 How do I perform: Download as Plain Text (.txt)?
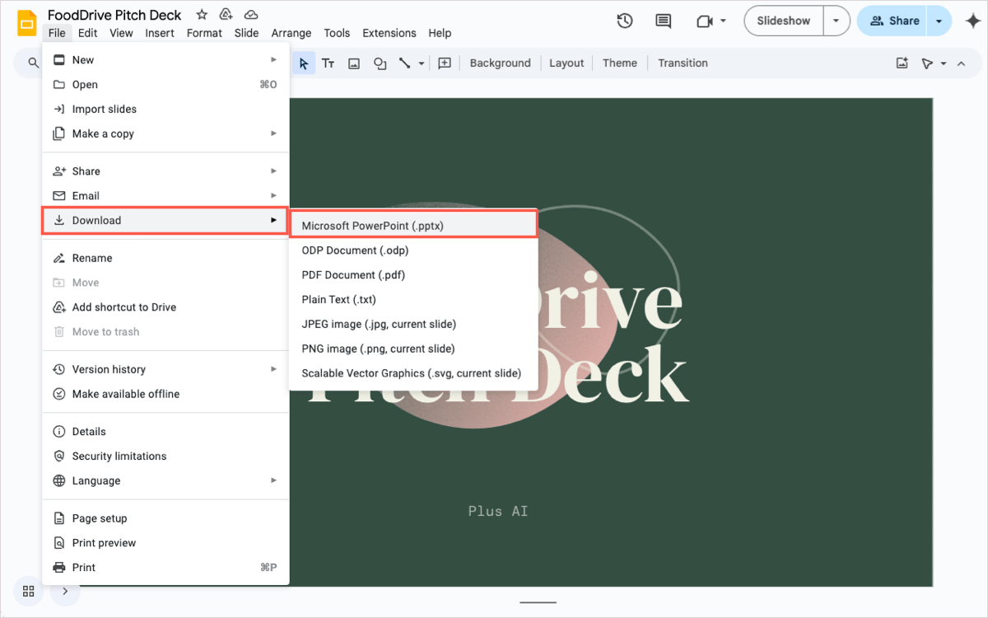click(413, 300)
